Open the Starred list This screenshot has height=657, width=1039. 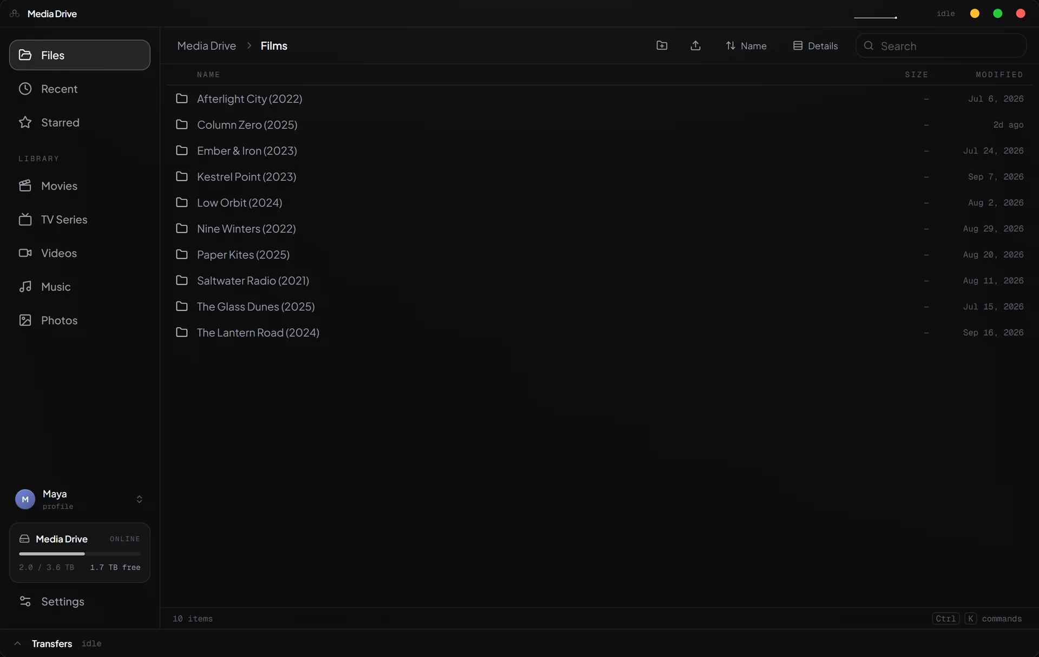(80, 122)
